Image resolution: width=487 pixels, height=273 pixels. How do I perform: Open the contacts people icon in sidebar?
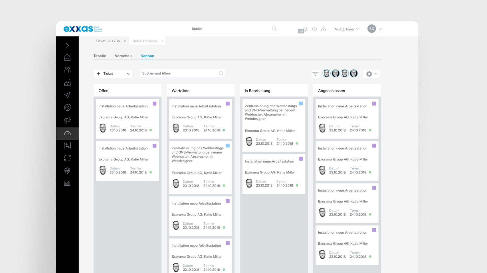click(67, 70)
